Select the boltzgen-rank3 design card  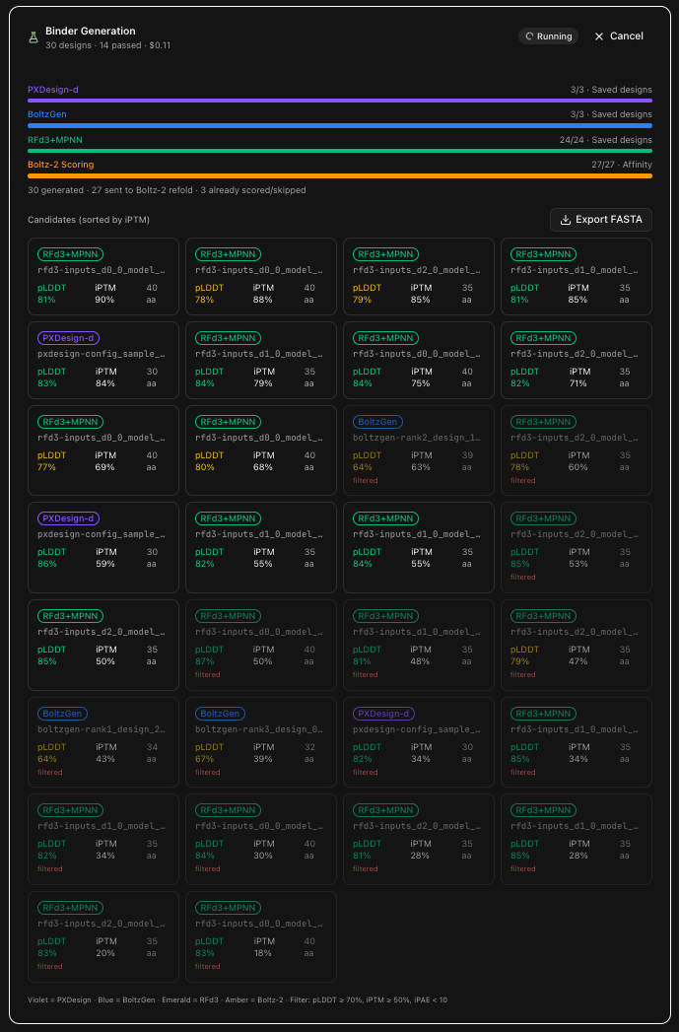pyautogui.click(x=261, y=742)
